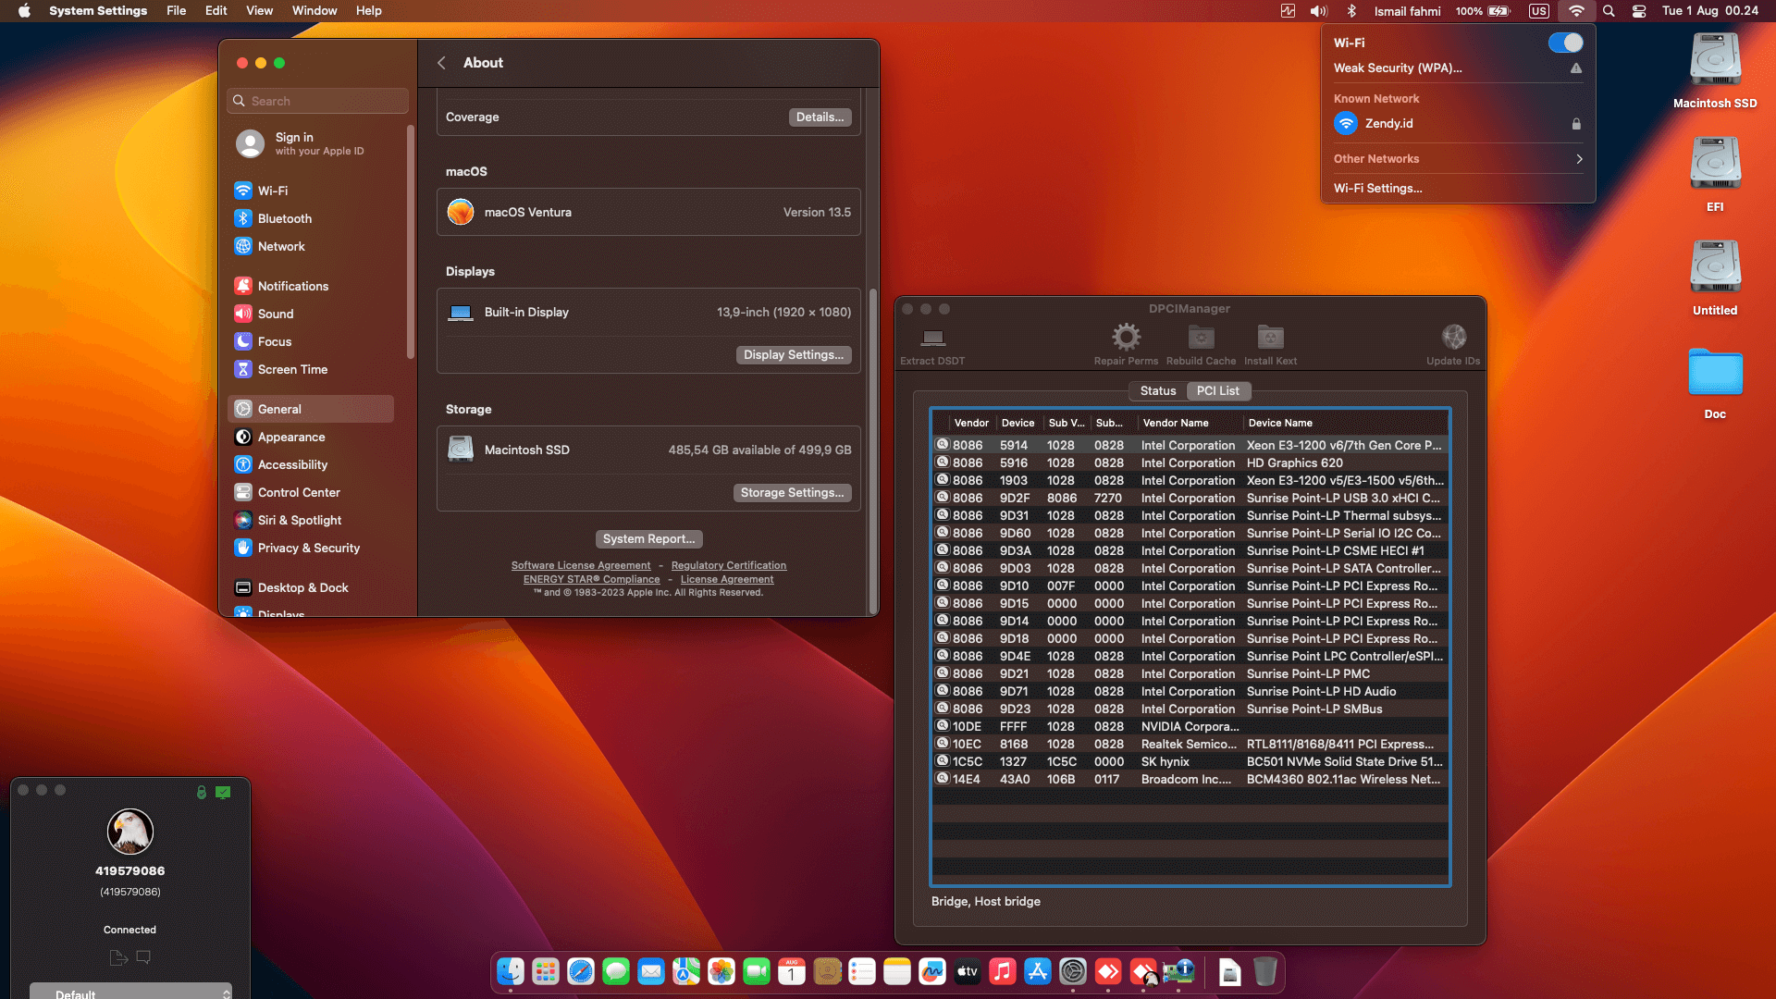Click the System Report button

(x=648, y=538)
